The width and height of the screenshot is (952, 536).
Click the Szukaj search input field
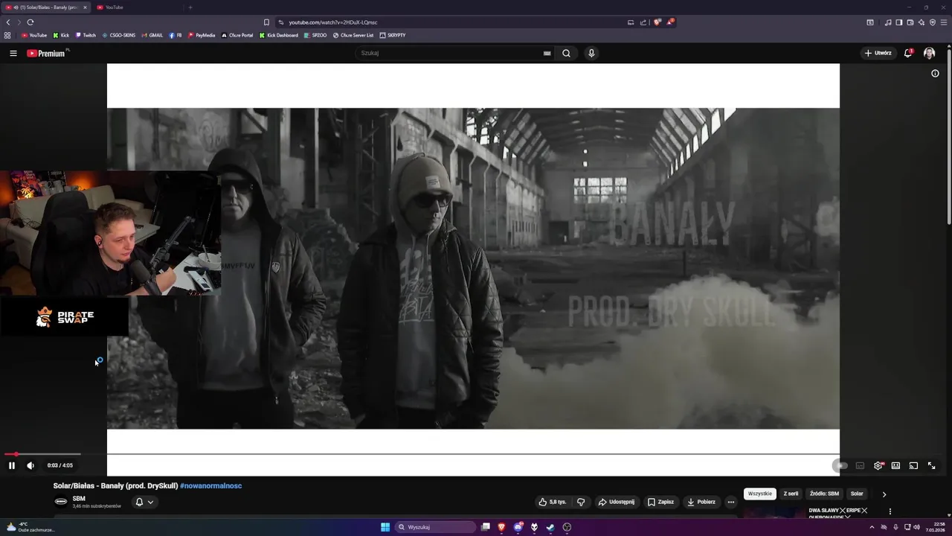click(x=450, y=53)
